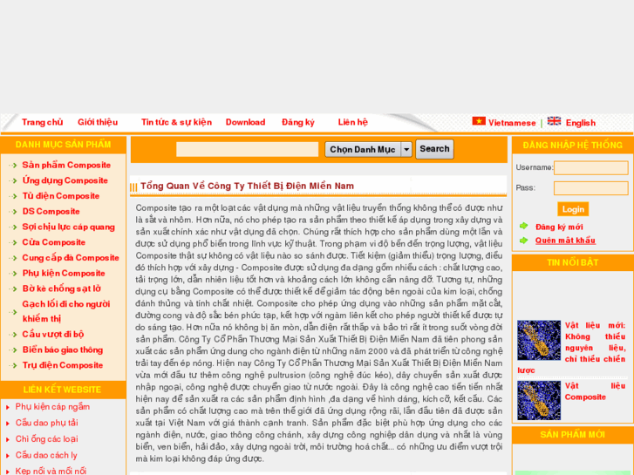Open Phụ kiện Composite category
Viewport: 634px width, 475px height.
[x=64, y=274]
